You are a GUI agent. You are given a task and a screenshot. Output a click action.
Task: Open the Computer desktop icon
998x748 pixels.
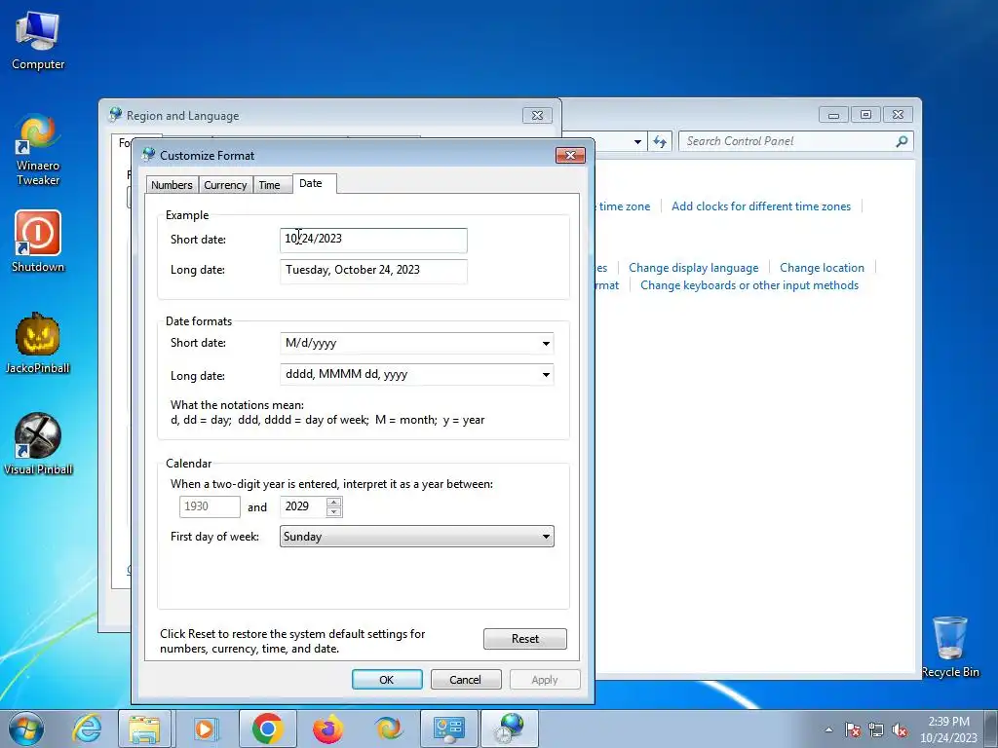[x=38, y=40]
